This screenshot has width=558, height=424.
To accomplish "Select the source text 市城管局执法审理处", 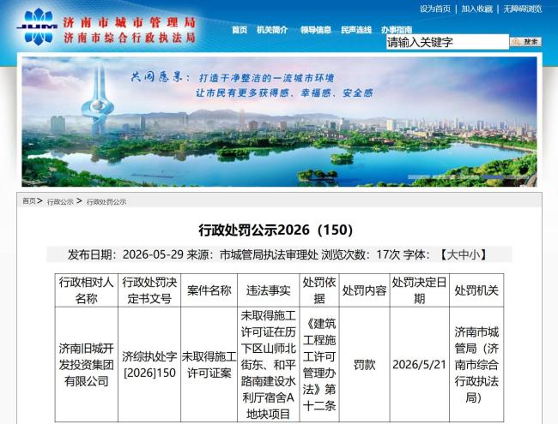I will (269, 254).
